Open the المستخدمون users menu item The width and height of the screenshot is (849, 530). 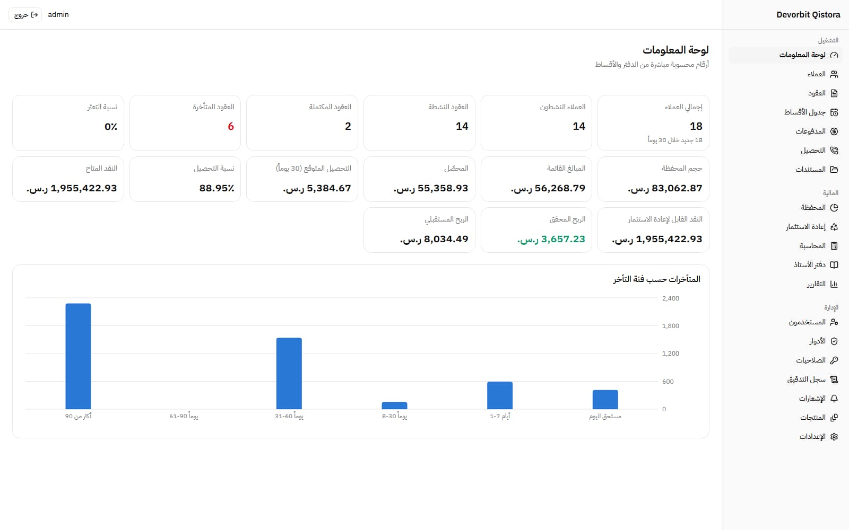tap(785, 322)
